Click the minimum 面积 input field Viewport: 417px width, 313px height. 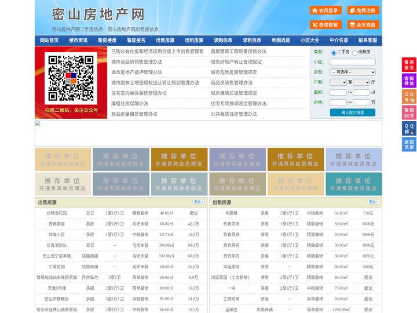(338, 92)
